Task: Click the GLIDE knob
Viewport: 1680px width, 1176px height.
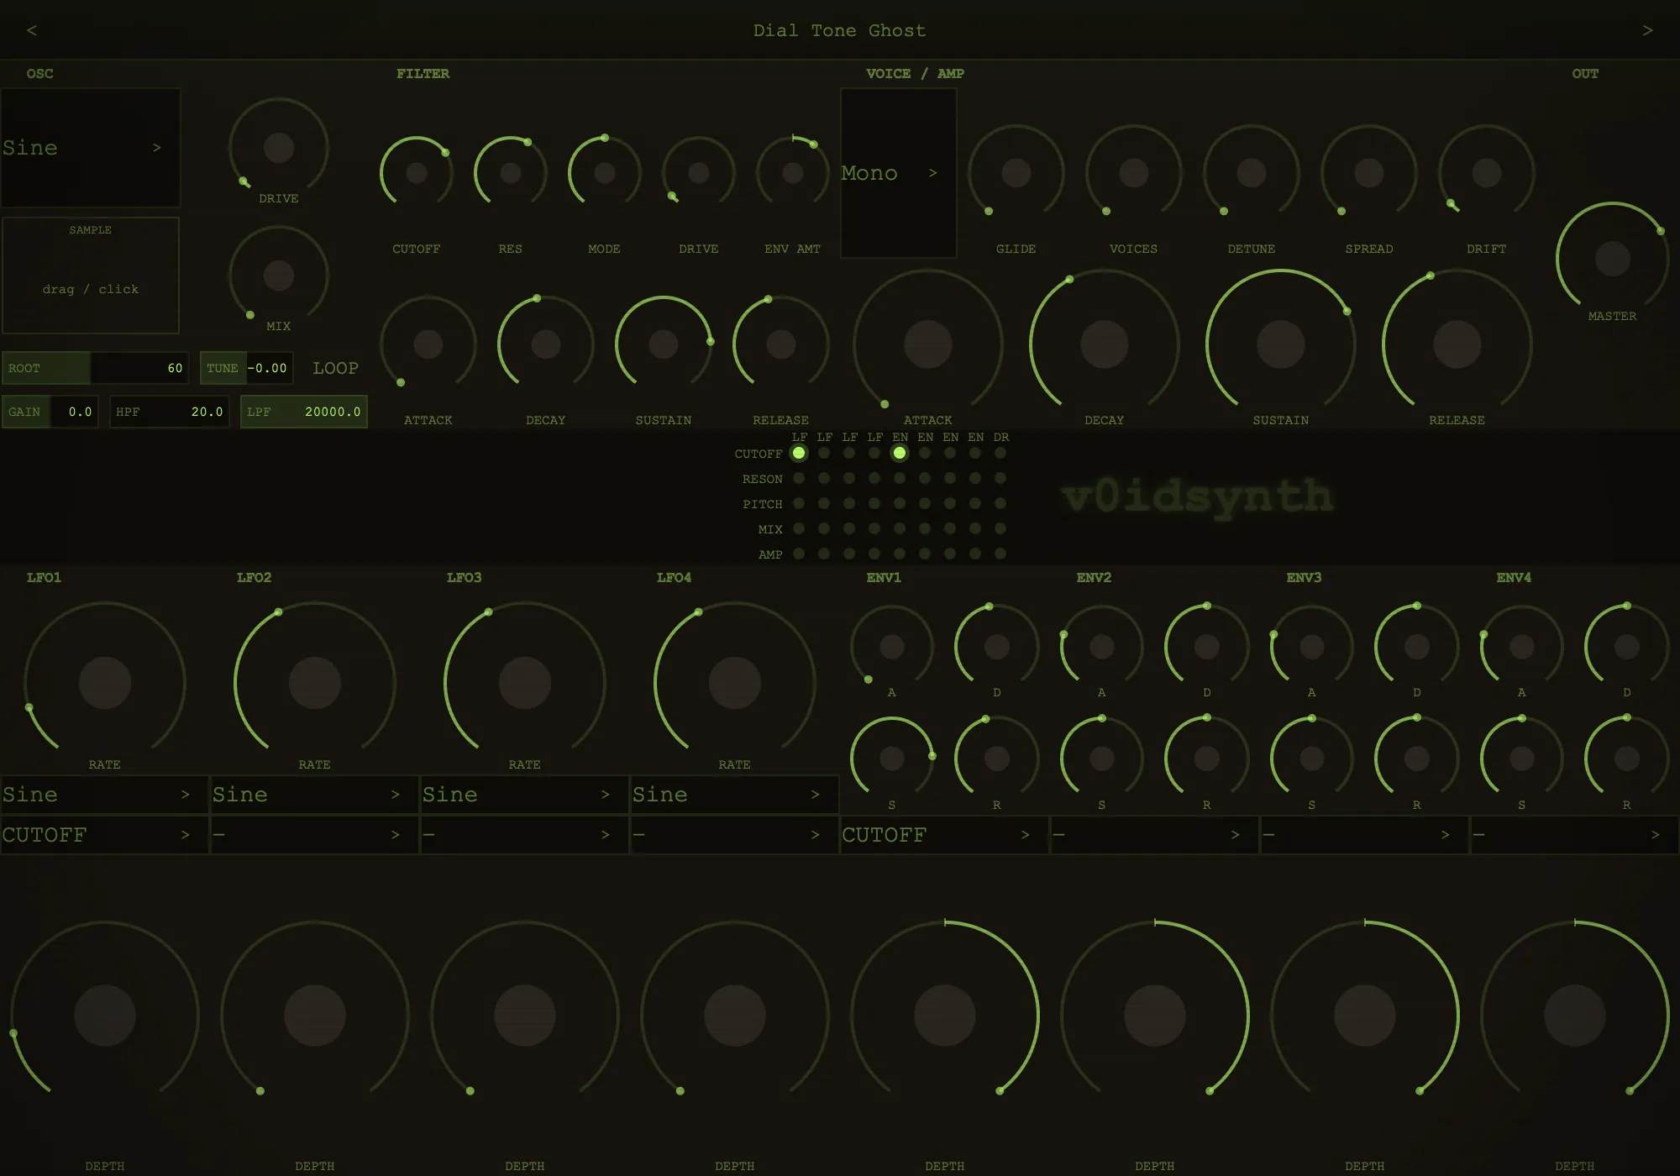Action: 1016,173
